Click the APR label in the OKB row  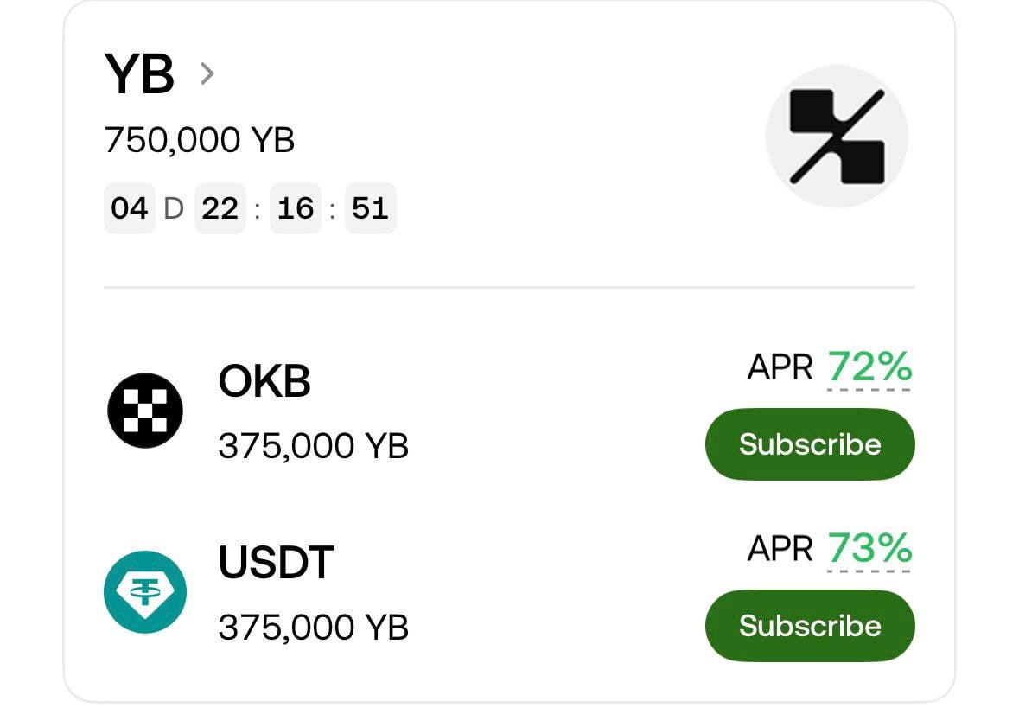780,368
